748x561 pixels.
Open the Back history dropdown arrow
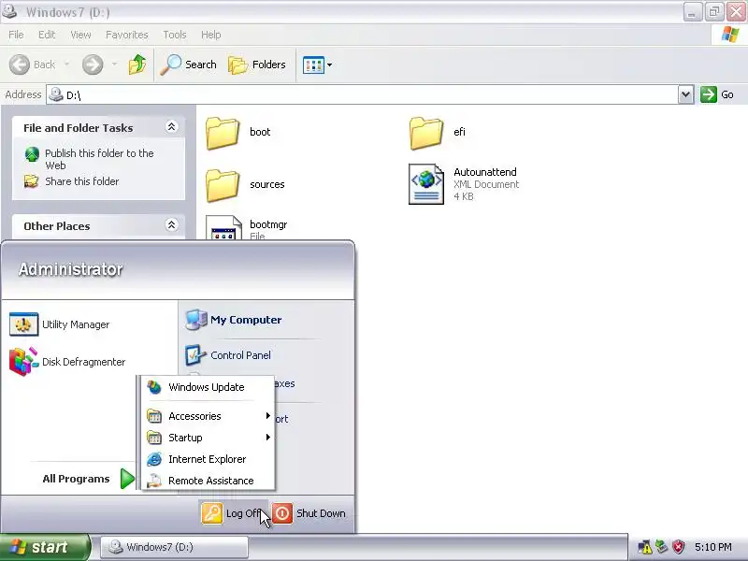point(67,64)
